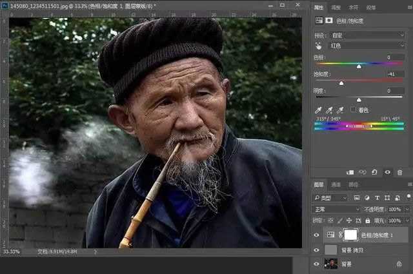Hide the 色相/饱和度 1 layer
The height and width of the screenshot is (274, 413).
click(316, 235)
